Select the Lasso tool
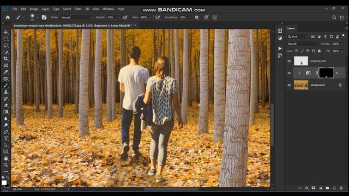The image size is (349, 196). pyautogui.click(x=6, y=46)
